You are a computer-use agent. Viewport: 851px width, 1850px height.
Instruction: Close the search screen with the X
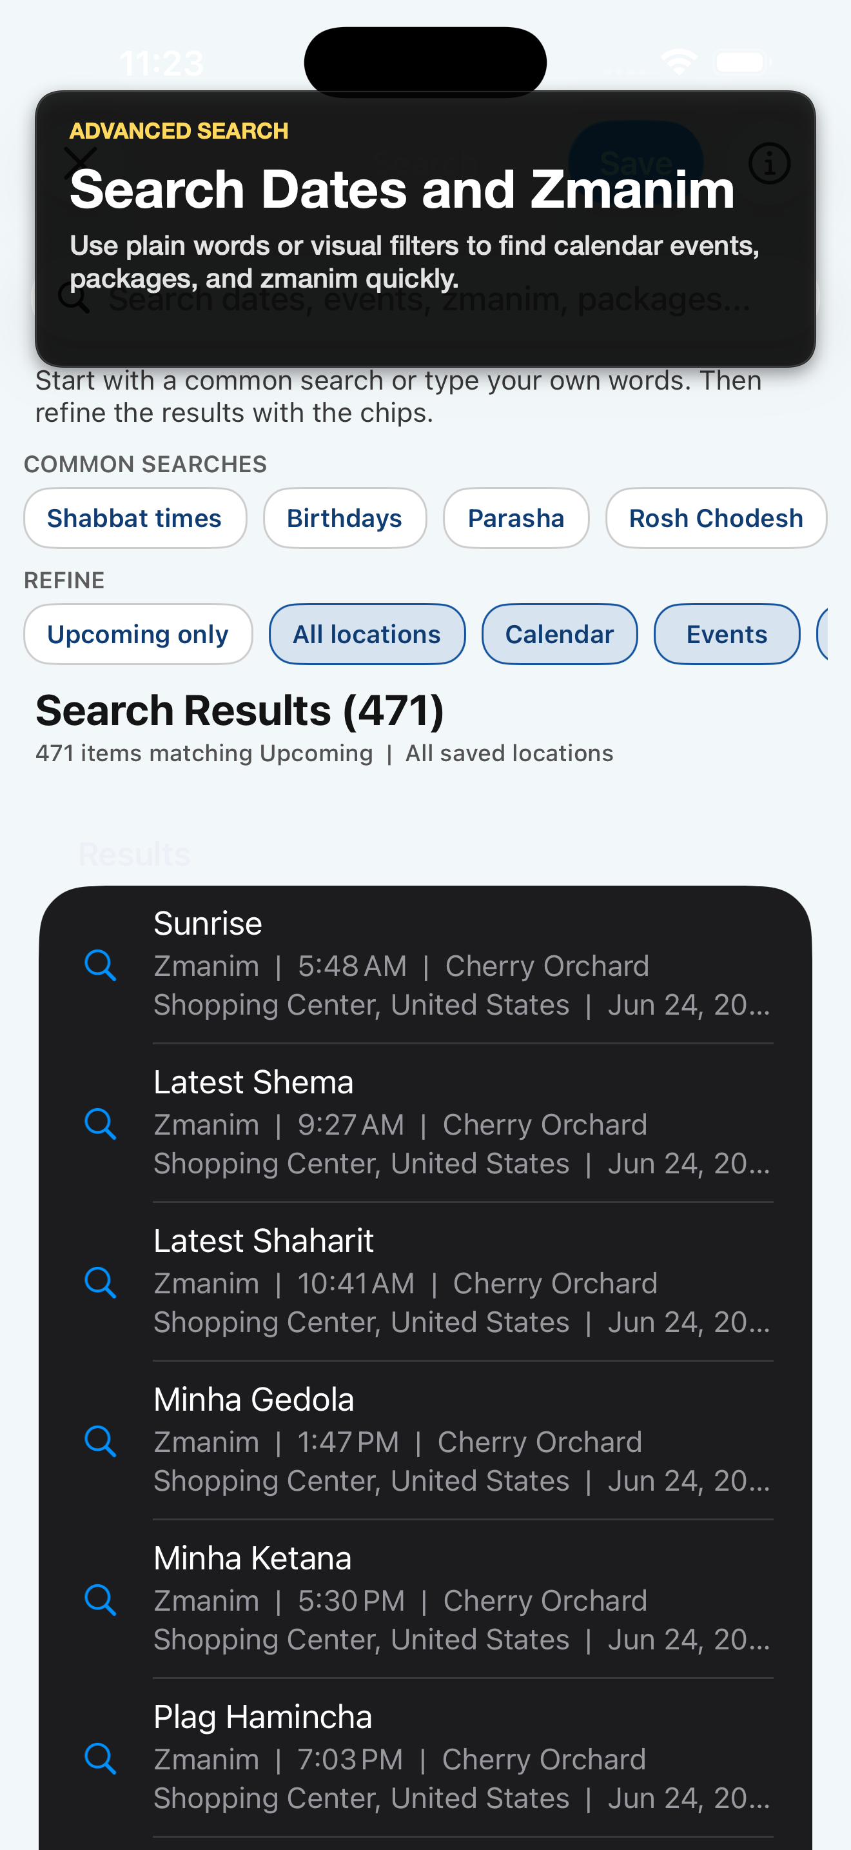tap(81, 164)
